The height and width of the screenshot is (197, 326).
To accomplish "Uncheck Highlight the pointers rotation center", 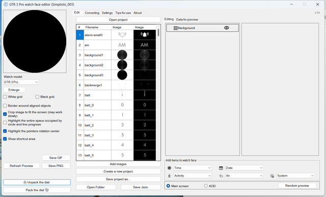I will 5,131.
